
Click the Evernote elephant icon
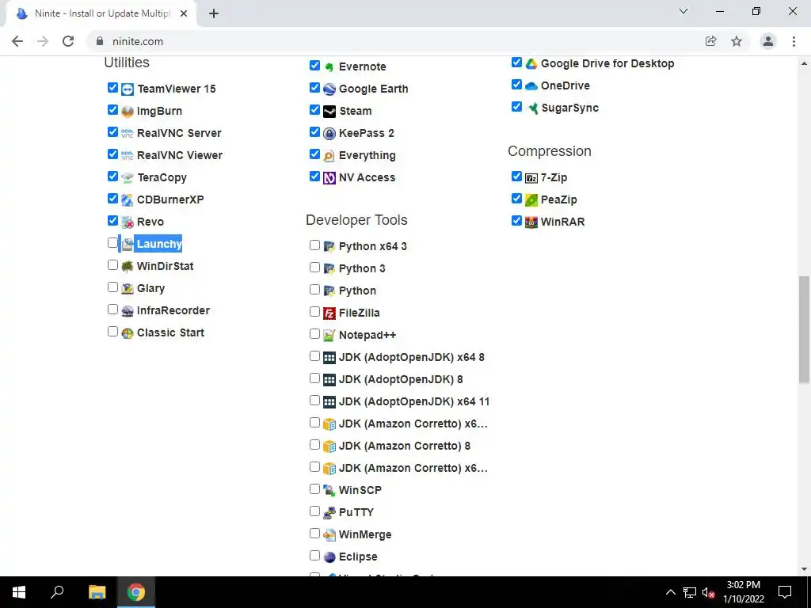tap(329, 67)
